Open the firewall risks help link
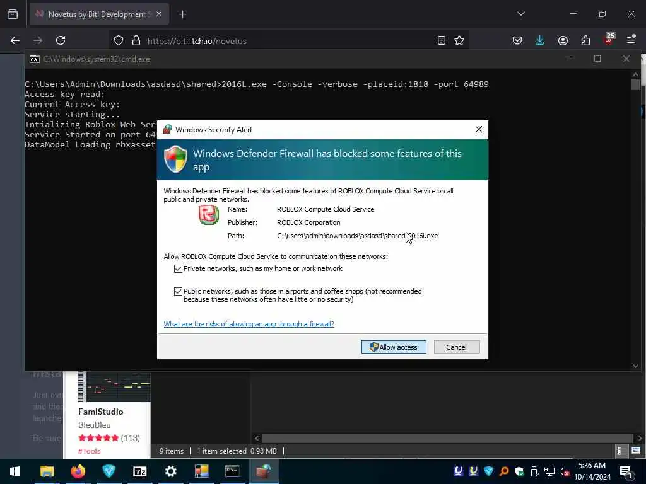646x484 pixels. (249, 324)
